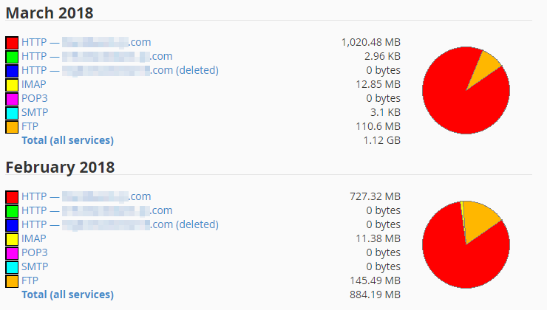
Task: Open the deleted HTTP domain link in March 2018
Action: 120,70
